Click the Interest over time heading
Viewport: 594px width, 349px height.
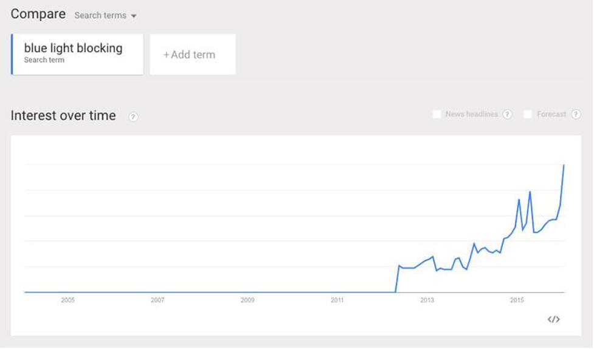pos(63,116)
